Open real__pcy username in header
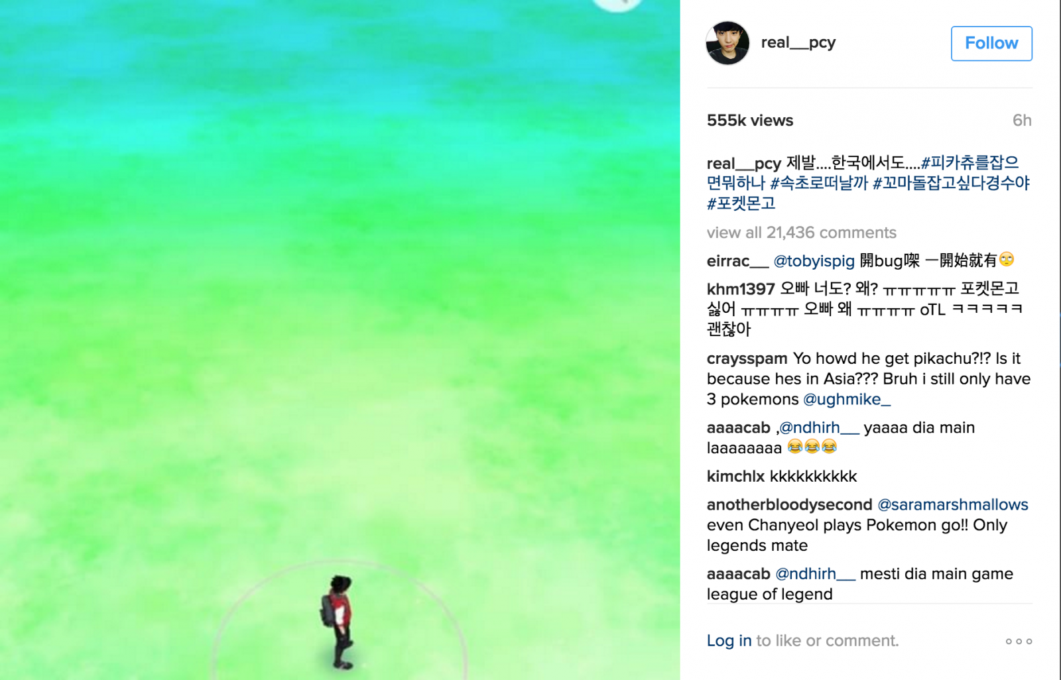This screenshot has width=1061, height=680. (x=798, y=43)
